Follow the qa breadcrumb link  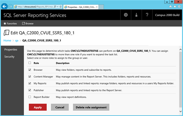click(17, 41)
